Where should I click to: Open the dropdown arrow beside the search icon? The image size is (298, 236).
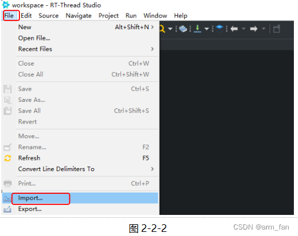(170, 29)
